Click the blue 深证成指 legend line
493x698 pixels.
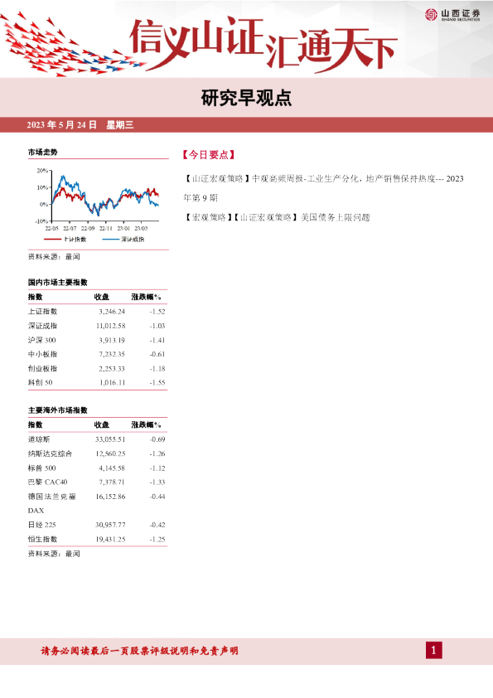(111, 240)
